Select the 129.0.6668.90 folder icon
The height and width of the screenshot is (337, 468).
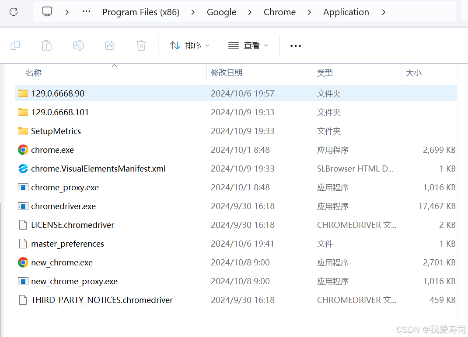tap(23, 93)
